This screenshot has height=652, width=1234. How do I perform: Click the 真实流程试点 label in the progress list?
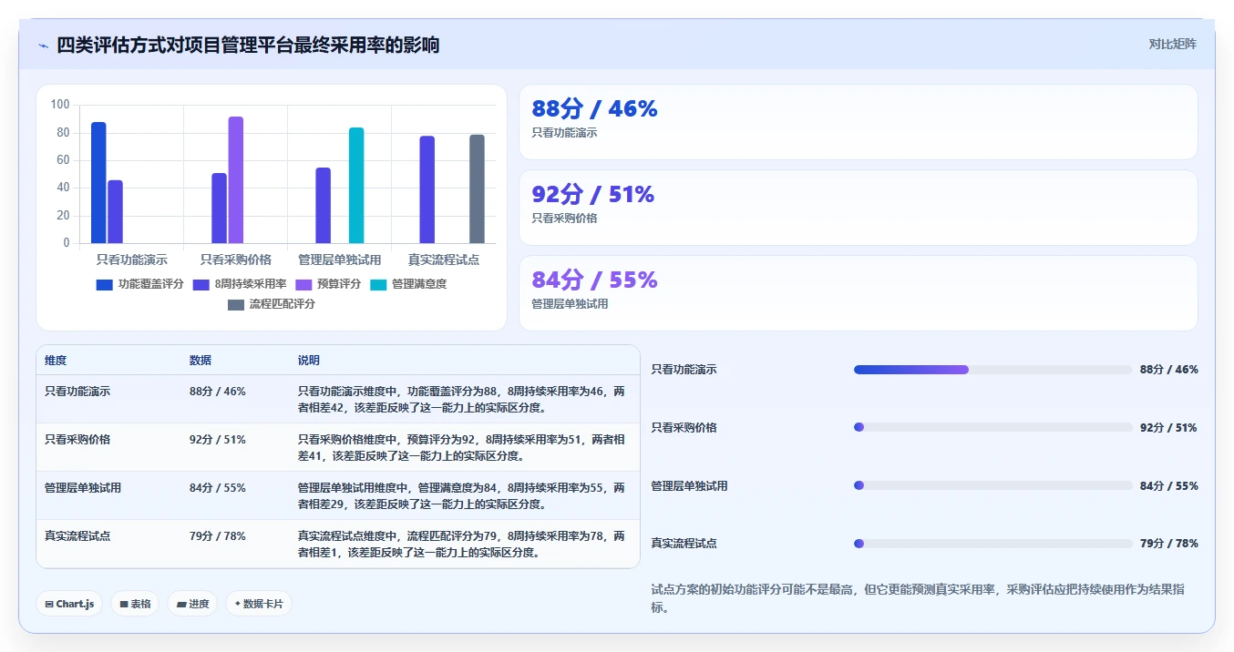click(x=684, y=544)
